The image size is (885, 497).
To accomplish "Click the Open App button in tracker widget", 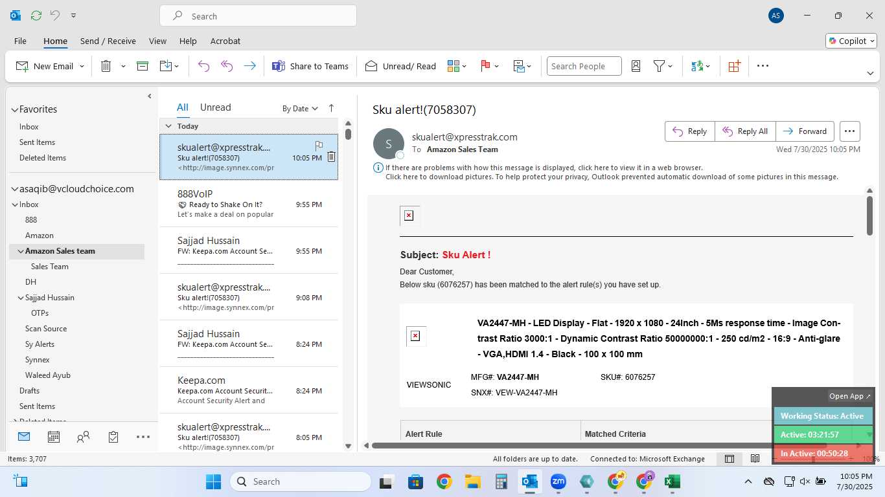I will [x=850, y=396].
